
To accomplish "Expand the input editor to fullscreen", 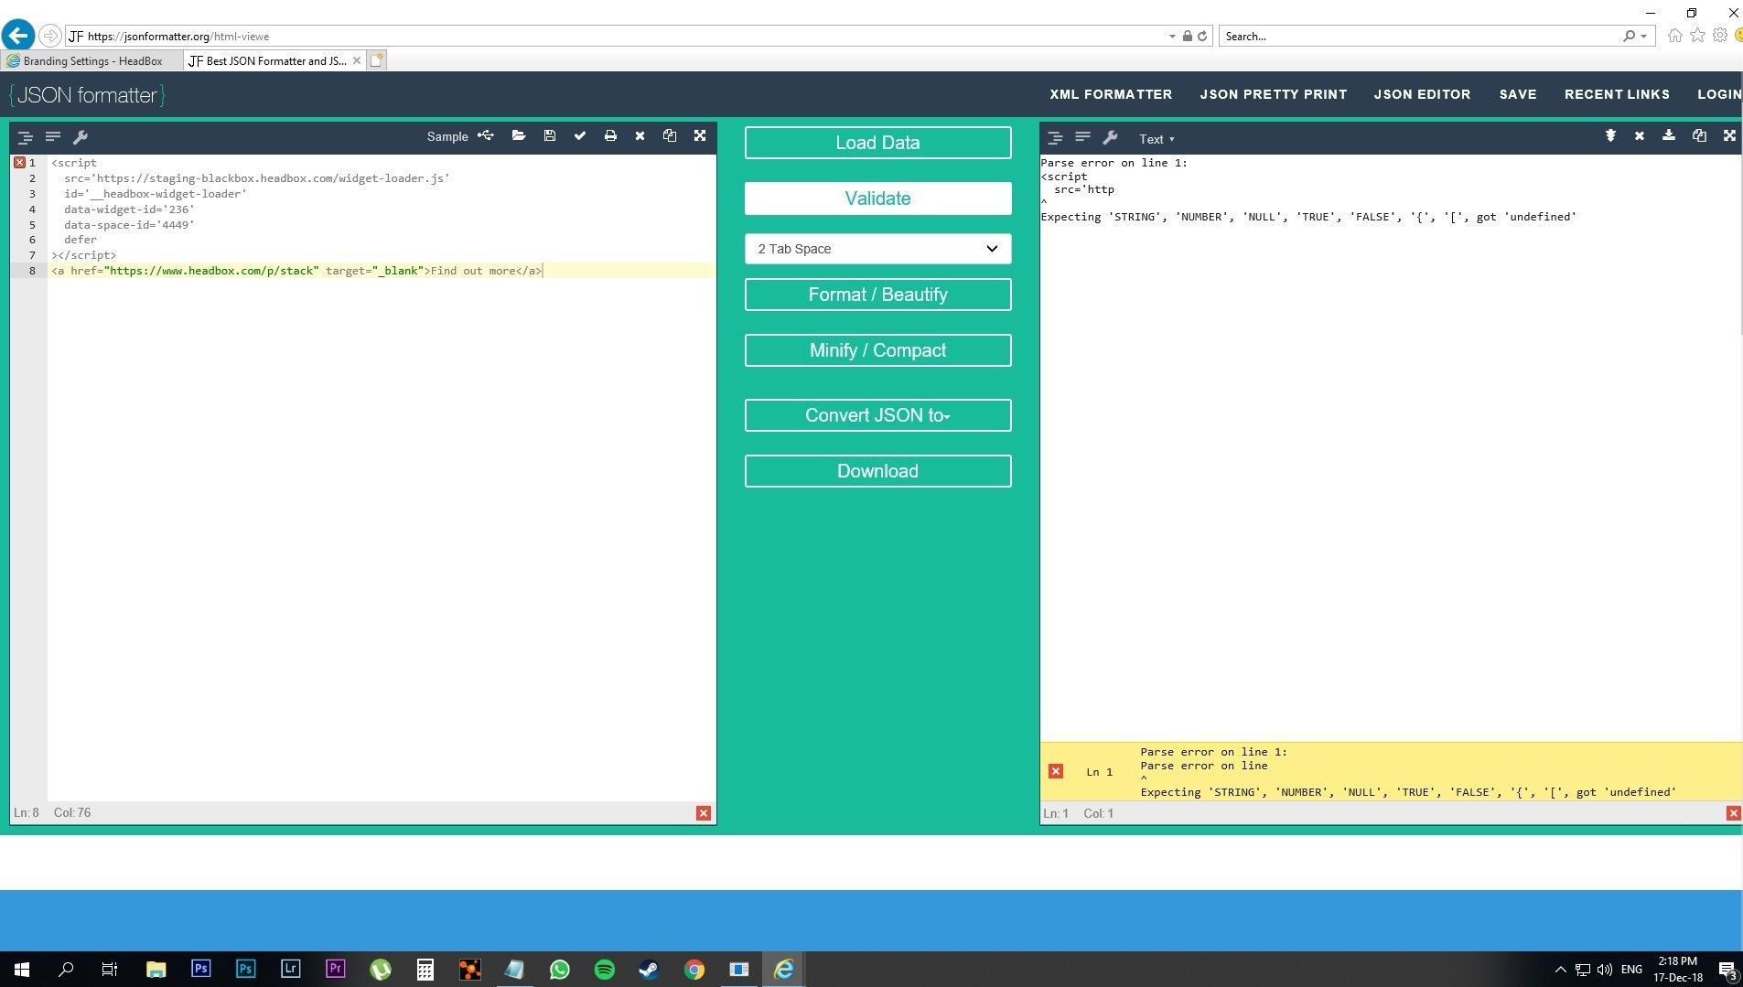I will 700,136.
